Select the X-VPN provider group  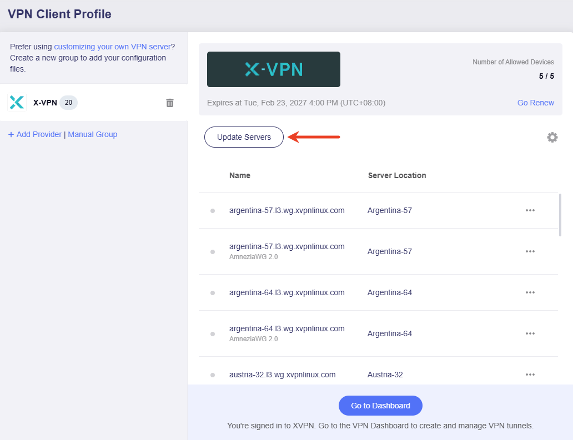(x=93, y=102)
